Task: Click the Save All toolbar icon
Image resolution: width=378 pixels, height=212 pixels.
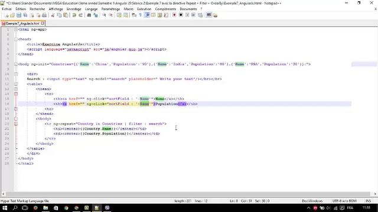Action: (x=25, y=15)
